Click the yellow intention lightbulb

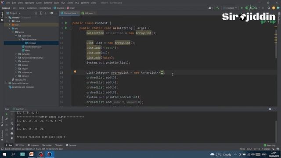pyautogui.click(x=75, y=72)
